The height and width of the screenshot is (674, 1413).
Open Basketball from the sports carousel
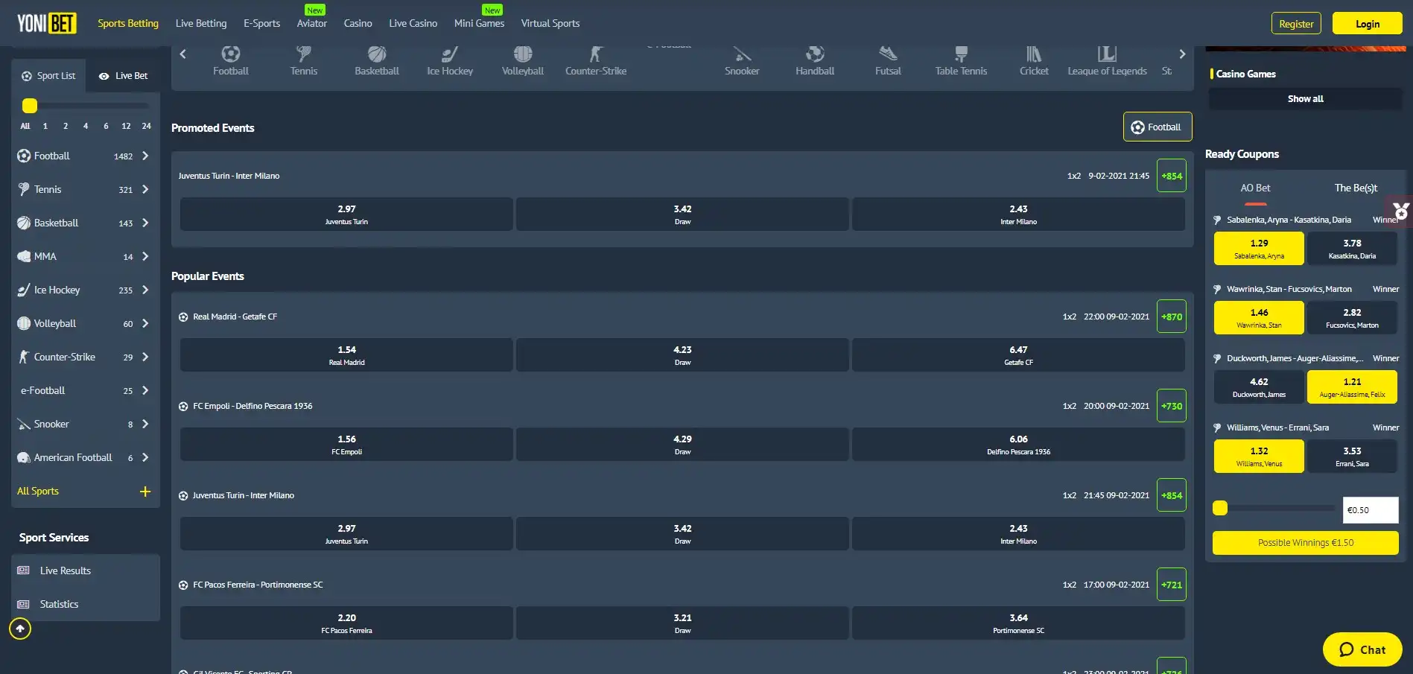click(376, 54)
